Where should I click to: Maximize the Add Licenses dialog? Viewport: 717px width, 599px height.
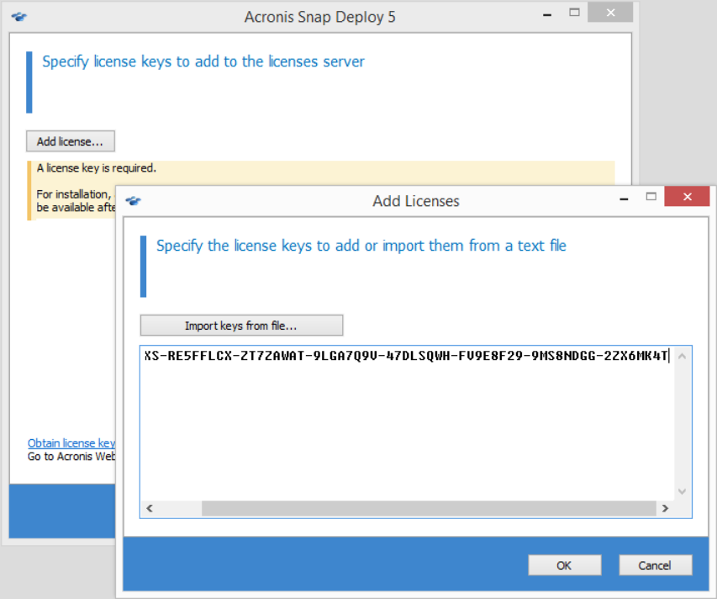pos(651,197)
